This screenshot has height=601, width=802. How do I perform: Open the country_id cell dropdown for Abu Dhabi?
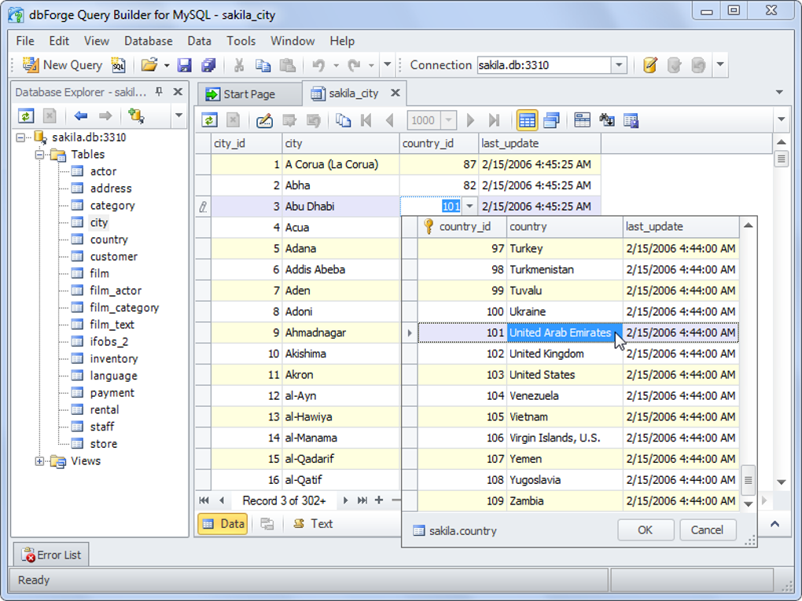point(469,207)
